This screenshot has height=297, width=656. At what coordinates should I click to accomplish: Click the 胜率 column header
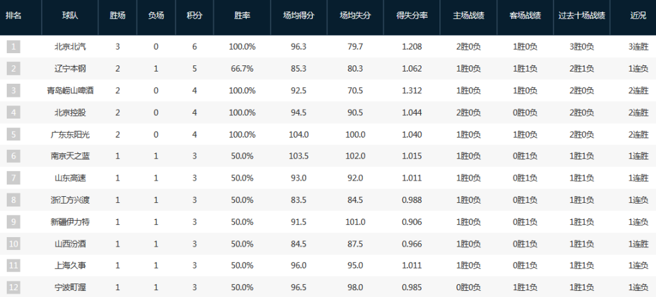242,14
